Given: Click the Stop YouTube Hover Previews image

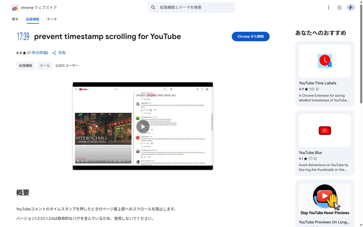Looking at the screenshot, I should 325,200.
